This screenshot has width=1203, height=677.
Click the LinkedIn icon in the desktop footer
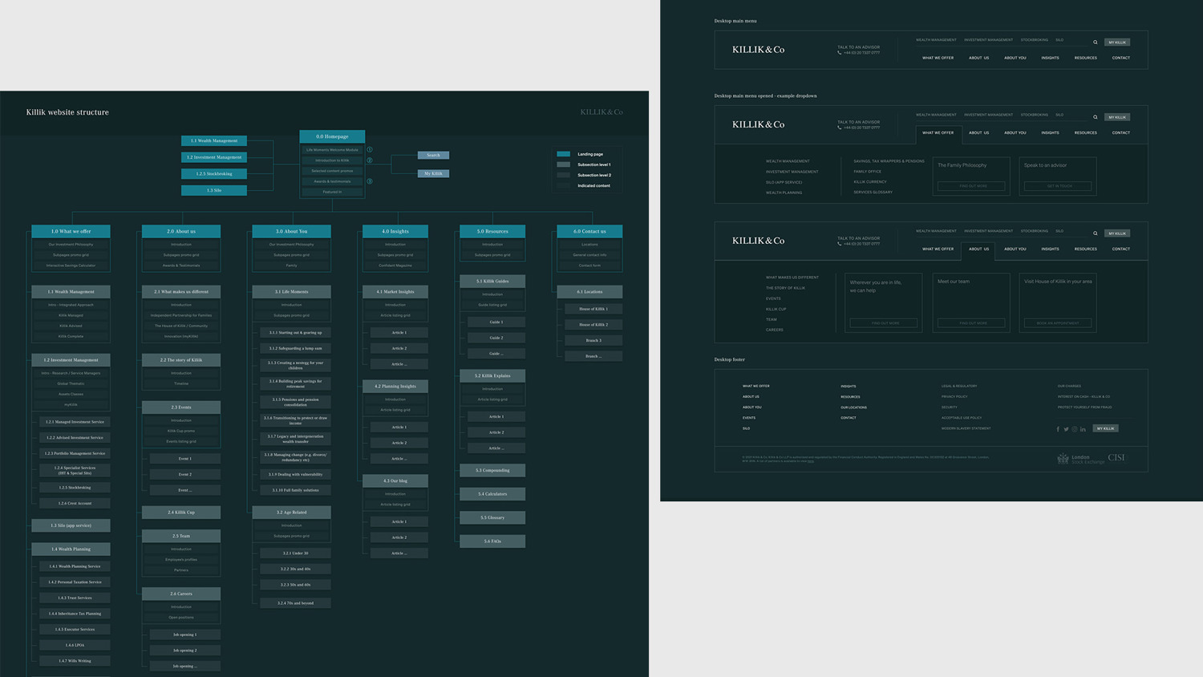(1083, 429)
